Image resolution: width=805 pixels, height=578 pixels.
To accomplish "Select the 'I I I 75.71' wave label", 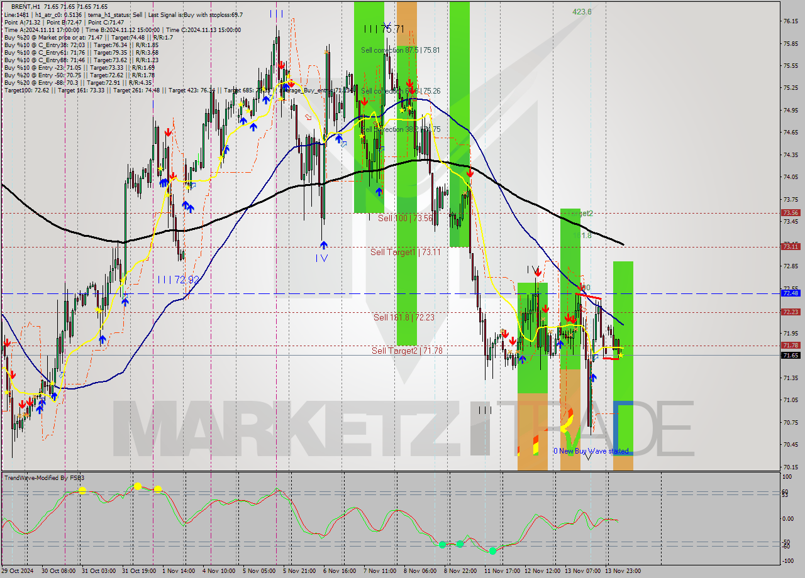I will coord(384,29).
